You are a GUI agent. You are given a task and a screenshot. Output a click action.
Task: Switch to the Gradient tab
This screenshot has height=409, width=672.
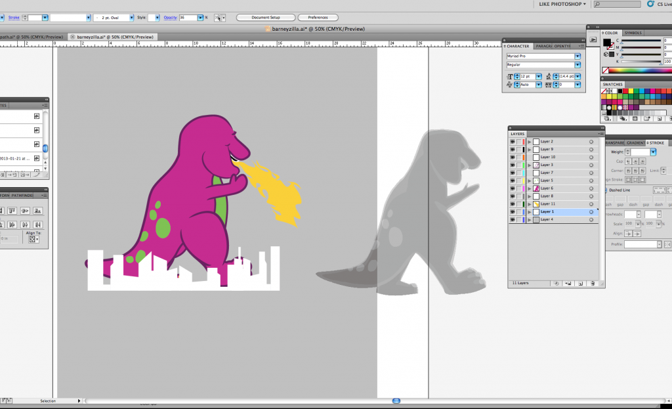pyautogui.click(x=635, y=142)
